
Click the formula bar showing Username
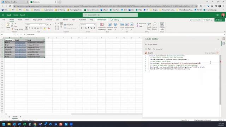pos(125,35)
